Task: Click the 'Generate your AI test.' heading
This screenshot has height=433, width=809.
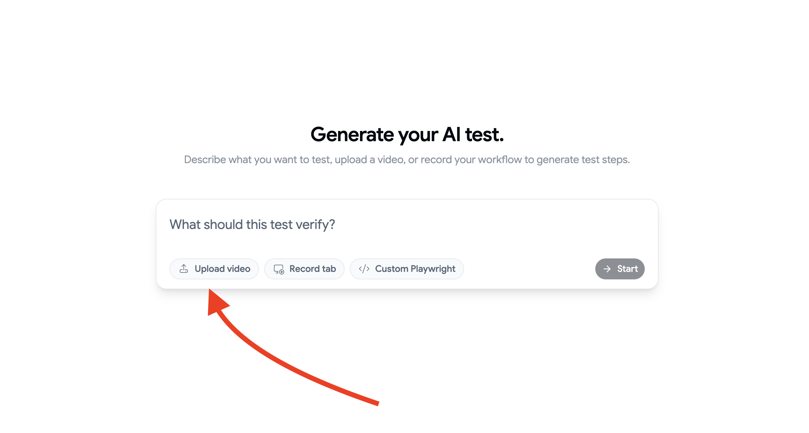Action: [x=407, y=134]
